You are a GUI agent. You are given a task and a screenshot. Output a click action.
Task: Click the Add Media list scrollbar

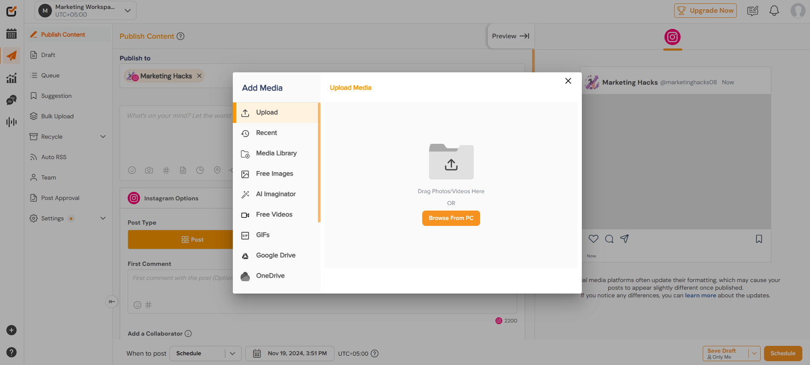319,163
